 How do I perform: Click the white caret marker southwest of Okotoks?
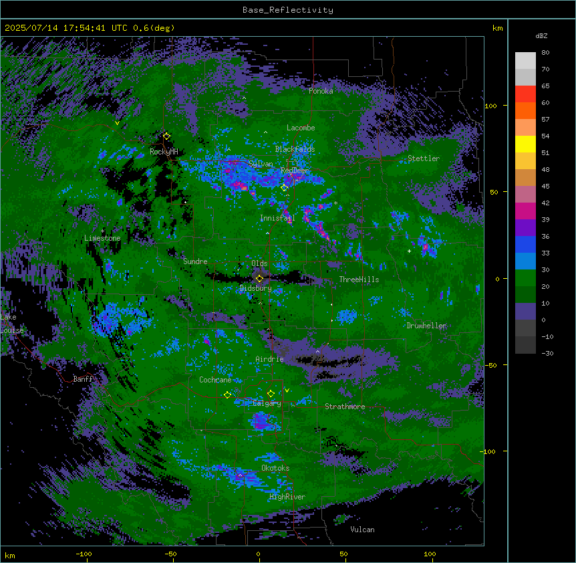click(x=240, y=475)
